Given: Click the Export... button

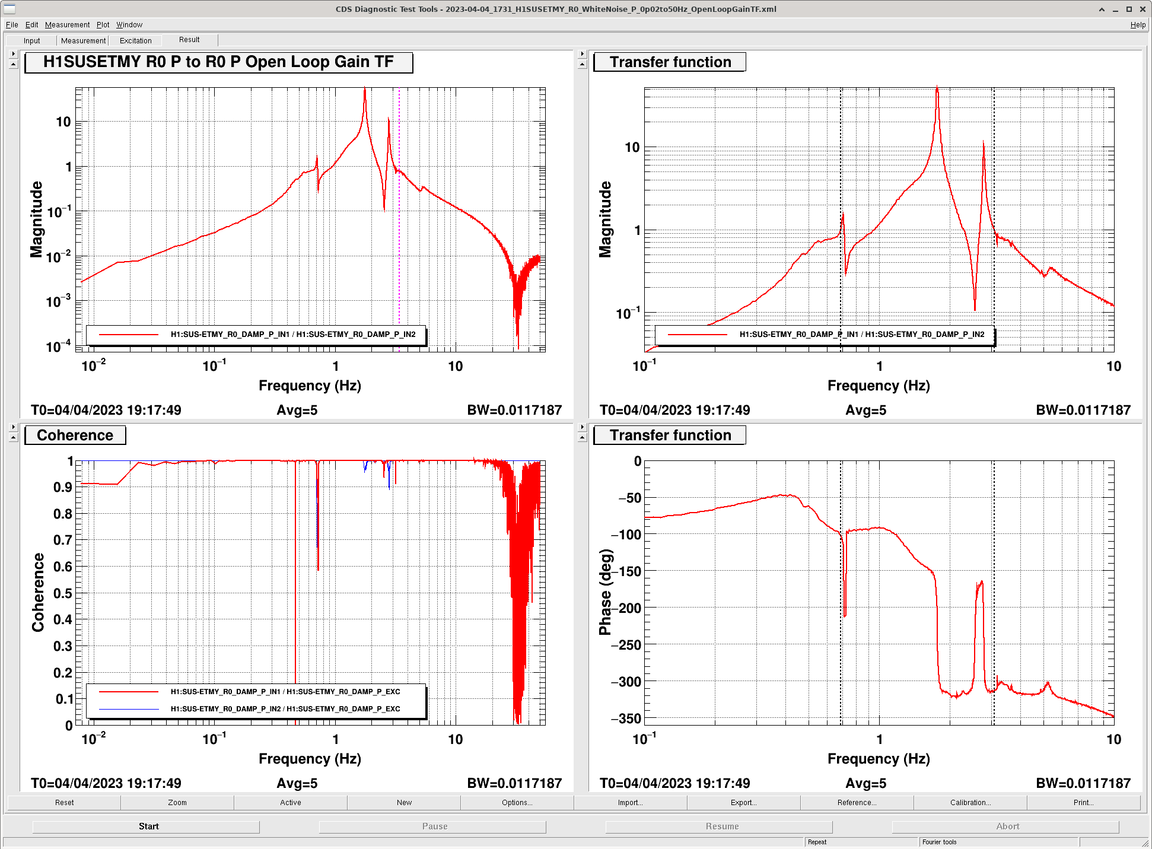Looking at the screenshot, I should [744, 803].
